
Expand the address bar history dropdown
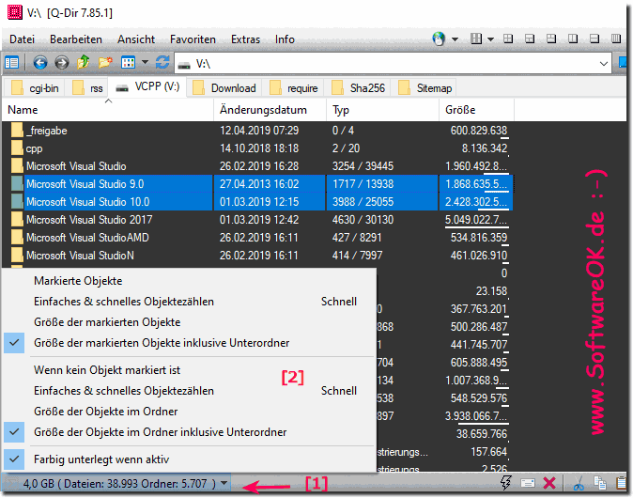[x=604, y=63]
